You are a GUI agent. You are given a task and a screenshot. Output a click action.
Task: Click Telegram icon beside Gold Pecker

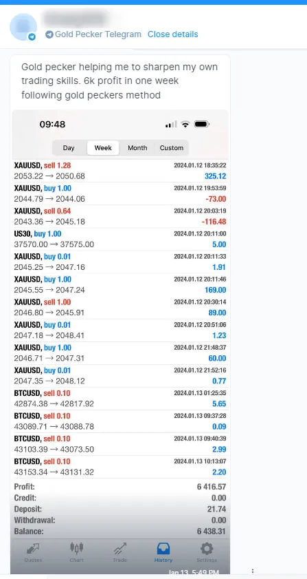point(49,34)
